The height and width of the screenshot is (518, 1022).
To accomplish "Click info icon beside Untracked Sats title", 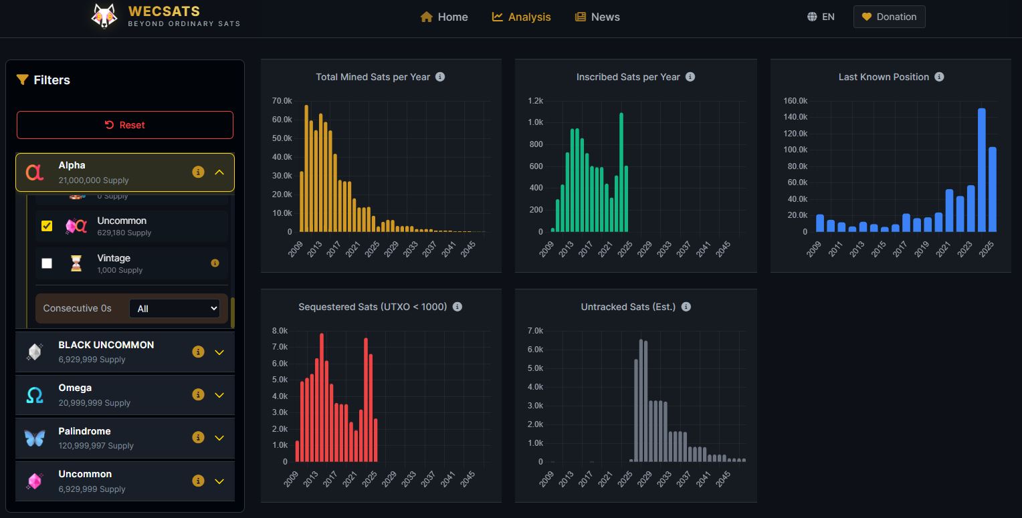I will click(686, 307).
